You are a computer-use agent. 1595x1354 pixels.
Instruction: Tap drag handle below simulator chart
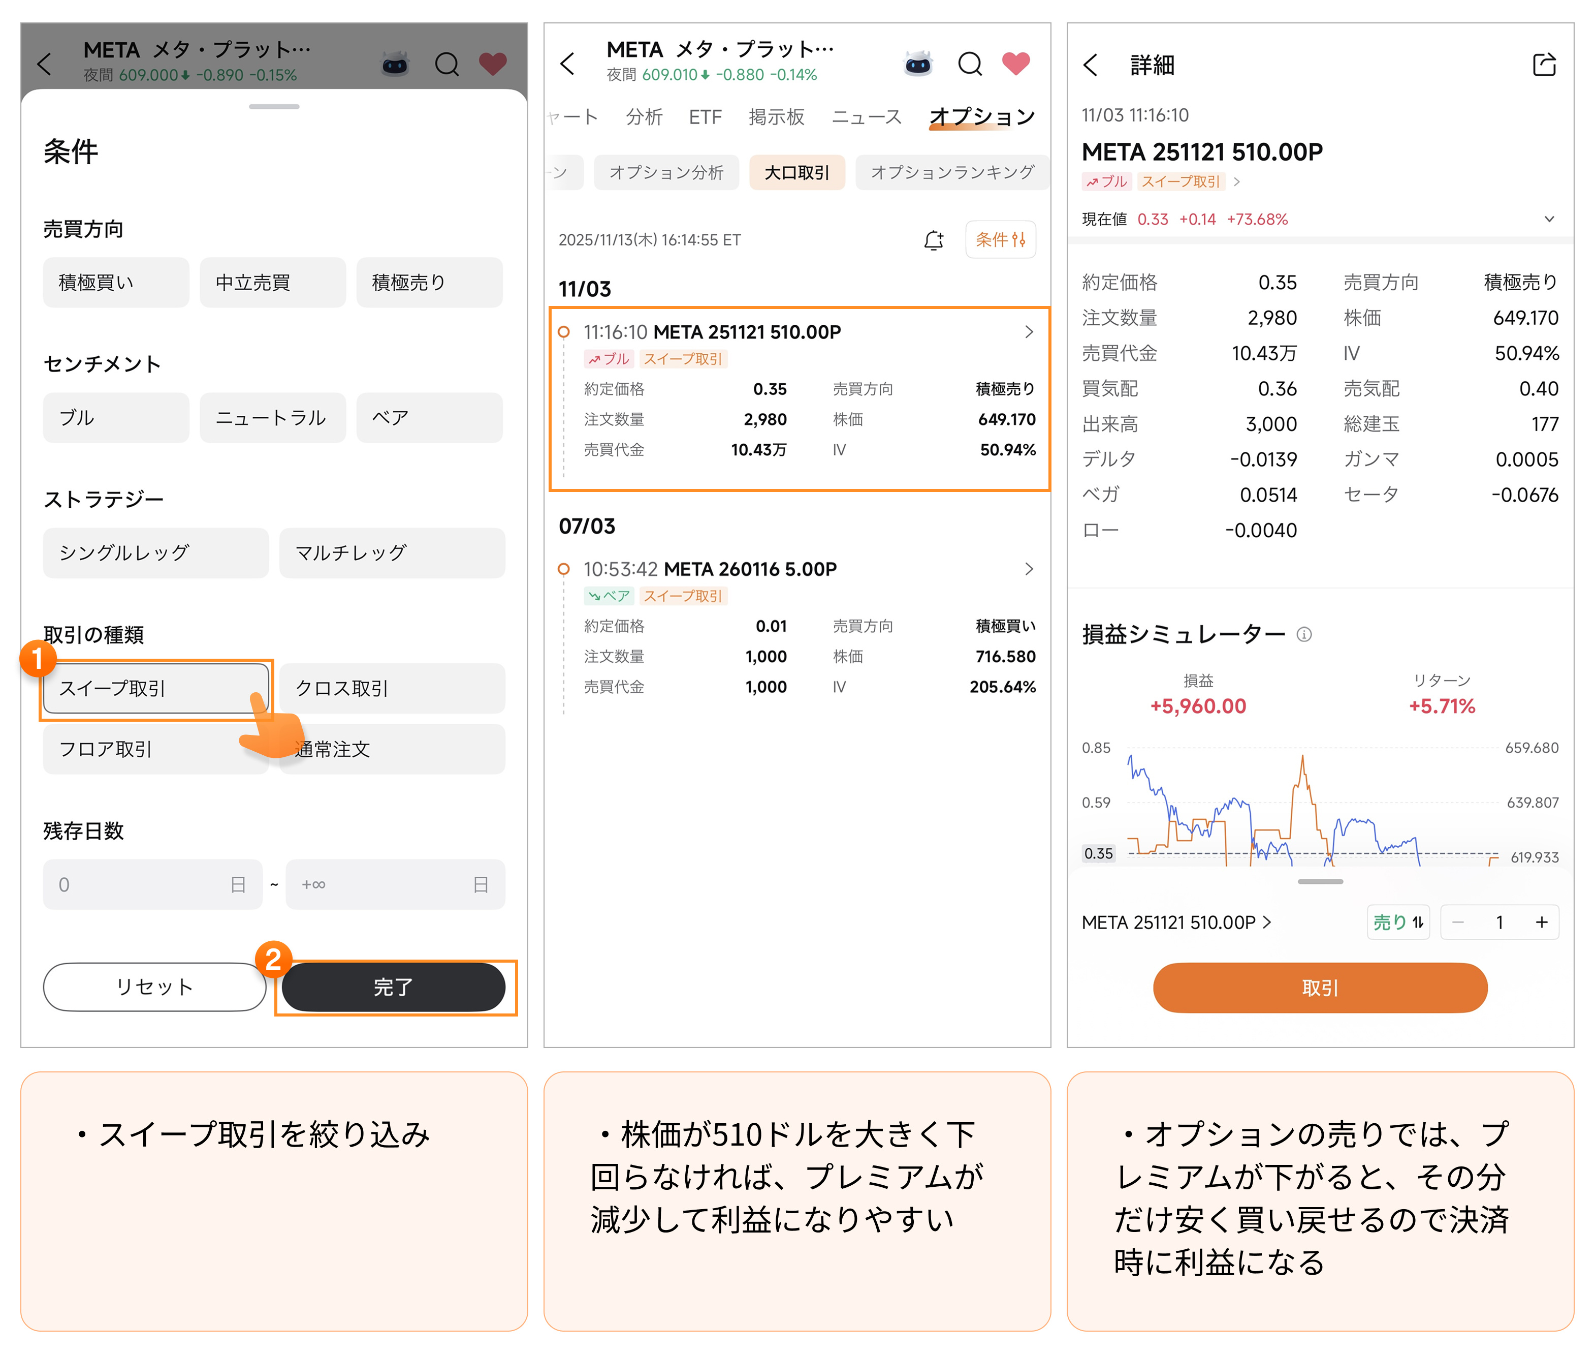tap(1320, 881)
